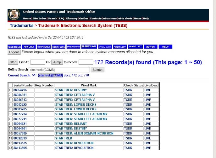
Task: Click the Logout button
Action: click(x=14, y=52)
